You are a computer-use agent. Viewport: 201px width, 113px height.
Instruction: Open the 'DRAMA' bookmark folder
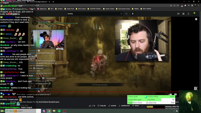[x=135, y=9]
